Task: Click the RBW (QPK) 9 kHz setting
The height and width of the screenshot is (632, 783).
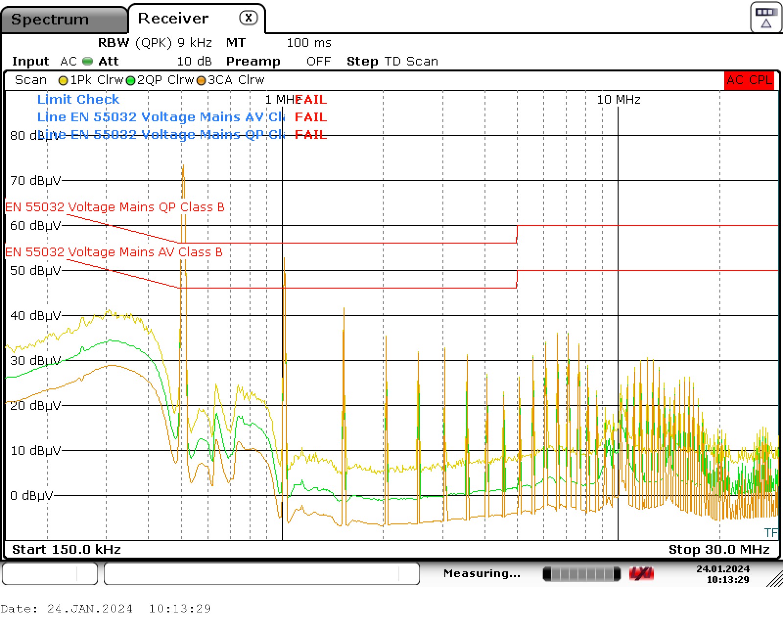Action: (x=155, y=43)
